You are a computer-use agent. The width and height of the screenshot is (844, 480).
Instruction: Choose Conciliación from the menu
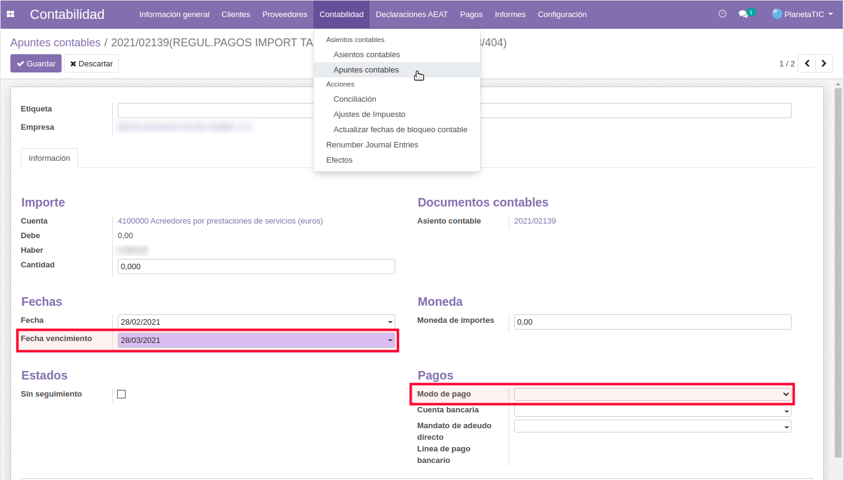[x=355, y=99]
